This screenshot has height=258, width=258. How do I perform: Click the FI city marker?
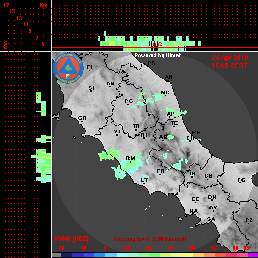89,70
